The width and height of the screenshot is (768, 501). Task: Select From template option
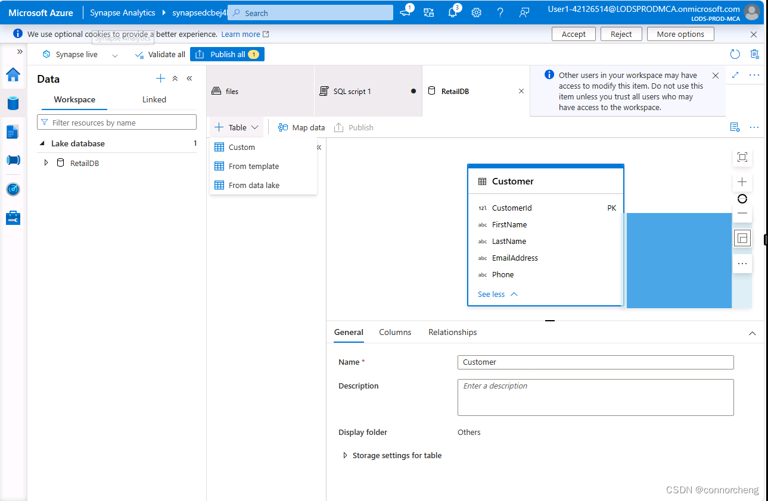[263, 166]
